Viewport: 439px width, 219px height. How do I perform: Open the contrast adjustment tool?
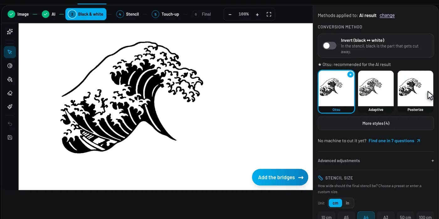click(x=10, y=66)
